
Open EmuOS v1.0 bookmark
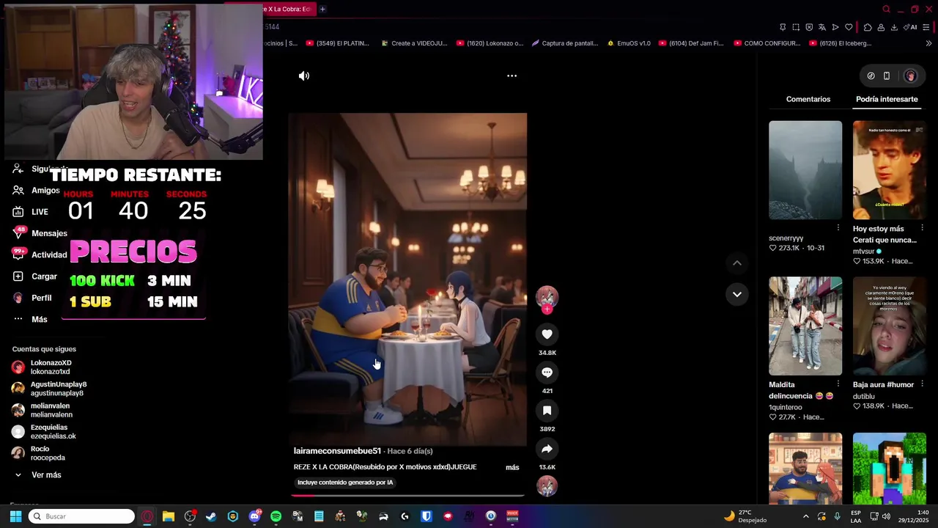(629, 43)
